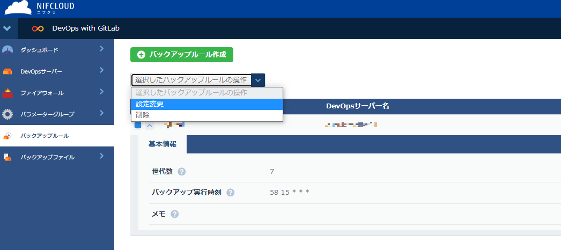Screen dimensions: 561x250
Task: Select the placeholder option in dropdown list
Action: click(207, 93)
